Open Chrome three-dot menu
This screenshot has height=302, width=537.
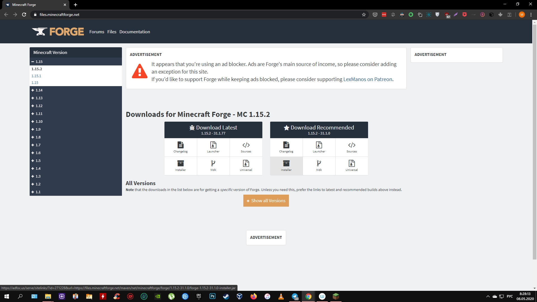(531, 15)
